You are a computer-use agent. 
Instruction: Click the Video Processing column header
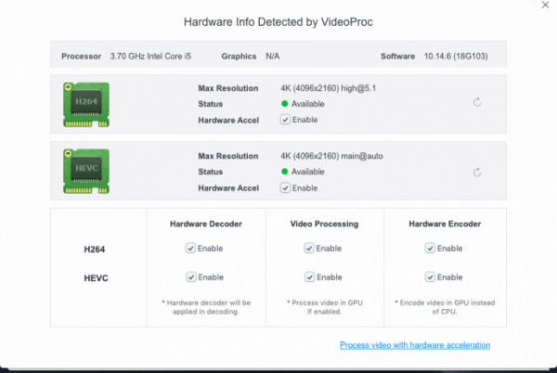[x=325, y=224]
